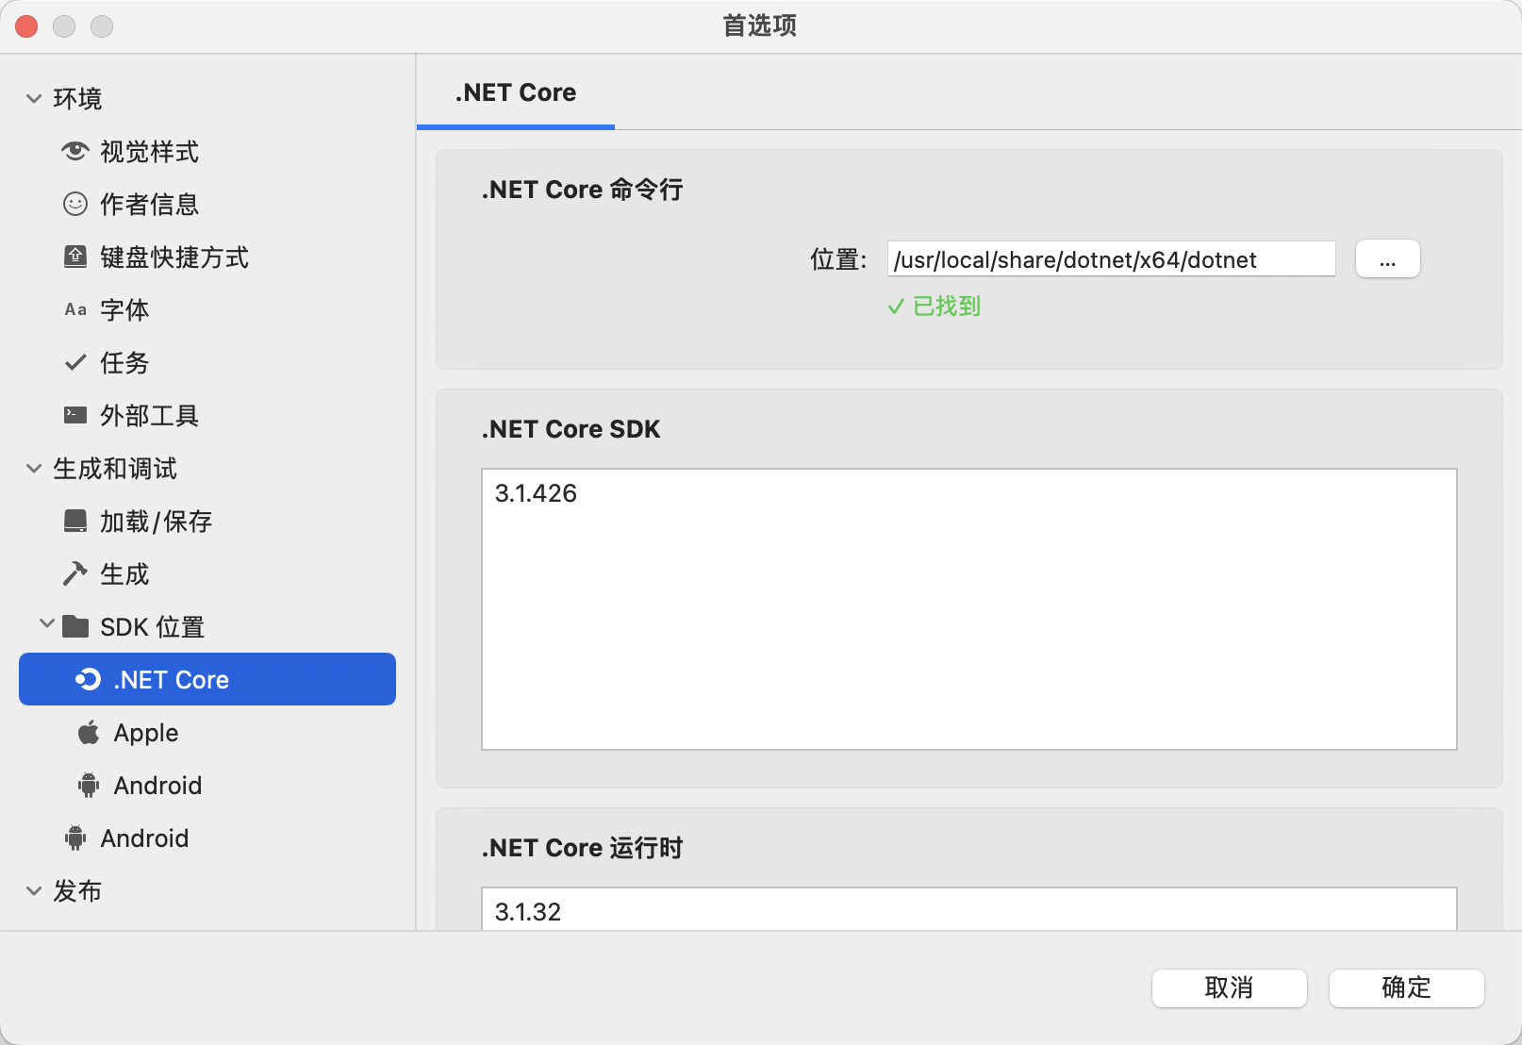Click the keyboard shortcut icon beside 键盘快捷方式
1522x1045 pixels.
tap(75, 257)
